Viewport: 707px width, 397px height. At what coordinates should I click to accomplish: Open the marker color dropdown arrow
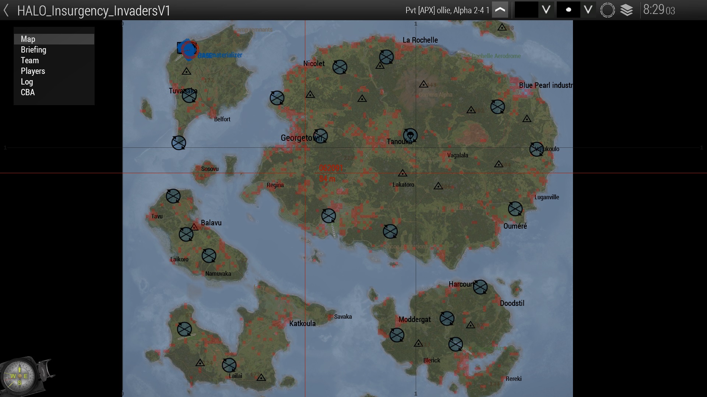tap(546, 10)
